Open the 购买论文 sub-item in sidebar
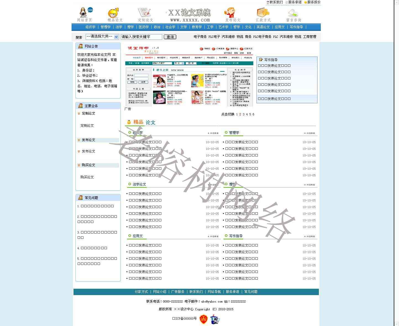The image size is (399, 326). point(87,177)
